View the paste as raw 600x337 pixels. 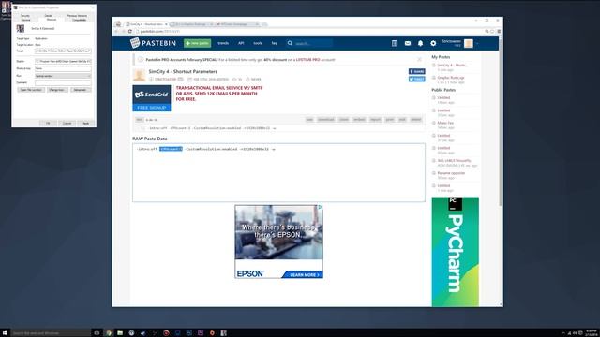(x=309, y=120)
